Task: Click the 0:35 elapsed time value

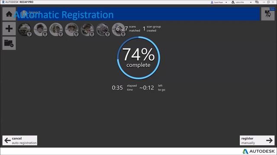Action: 117,88
